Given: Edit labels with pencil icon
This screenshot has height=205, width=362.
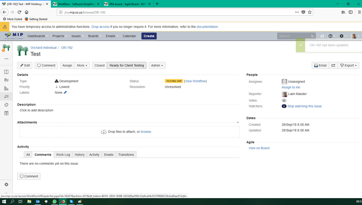Looking at the screenshot, I should coord(65,93).
